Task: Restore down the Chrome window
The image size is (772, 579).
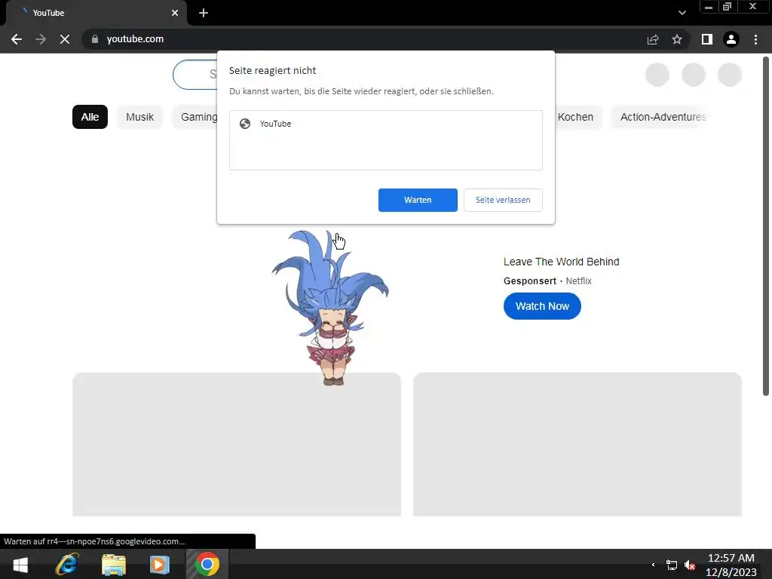Action: [x=728, y=7]
